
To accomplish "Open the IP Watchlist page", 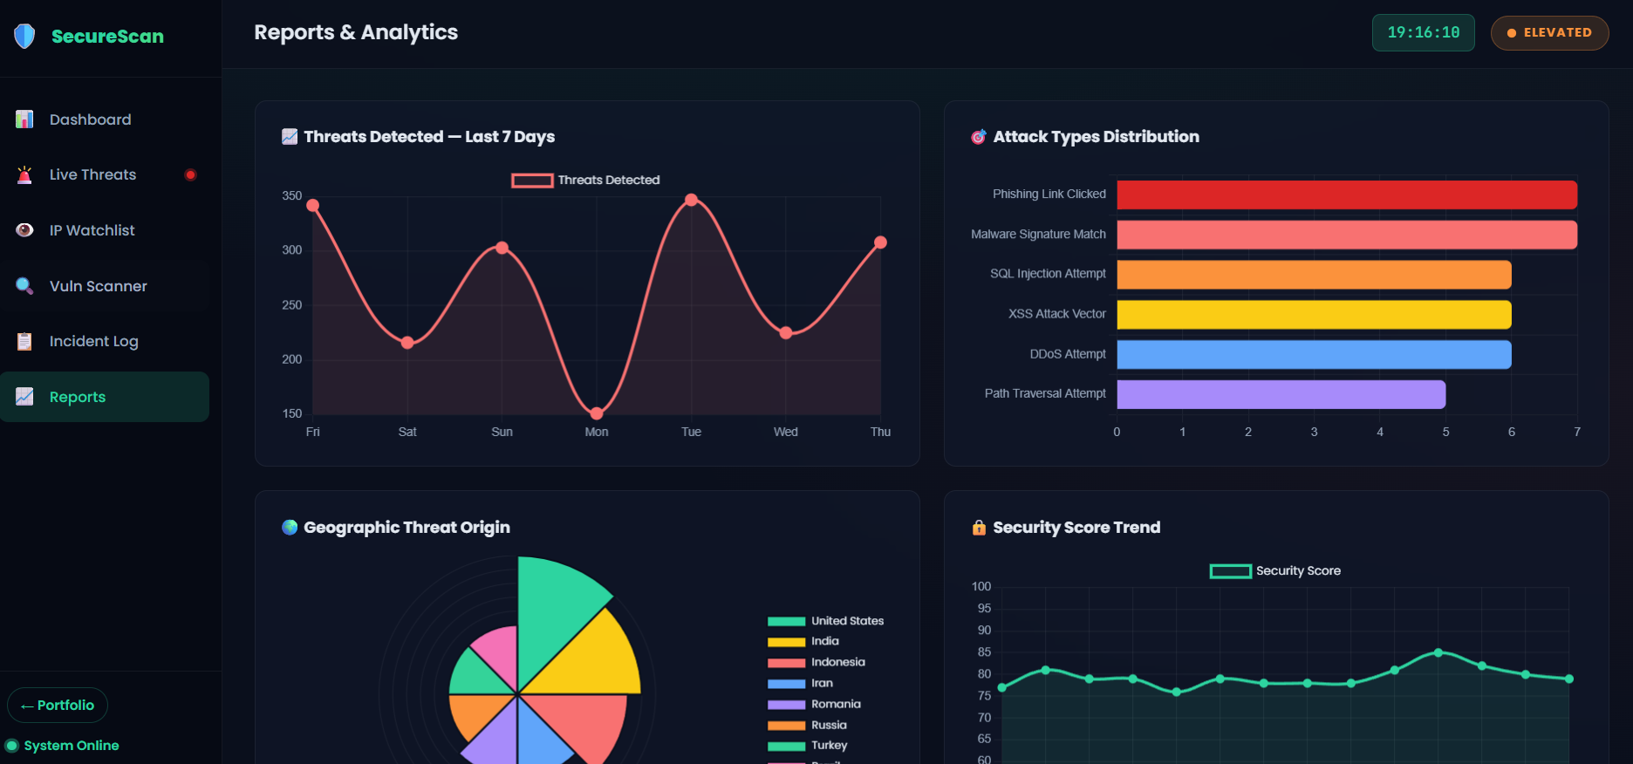I will coord(105,230).
